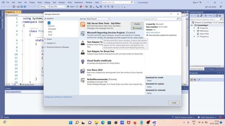Click Close button in Manage Extensions

pos(174,103)
